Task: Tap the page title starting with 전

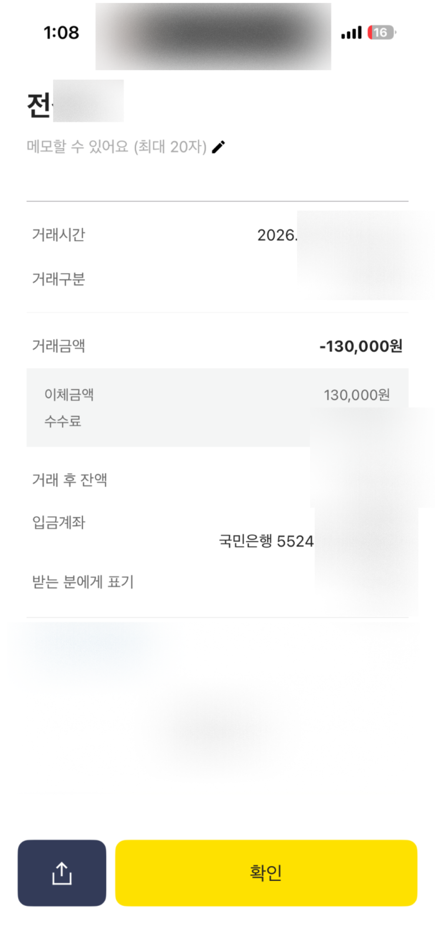Action: [39, 105]
